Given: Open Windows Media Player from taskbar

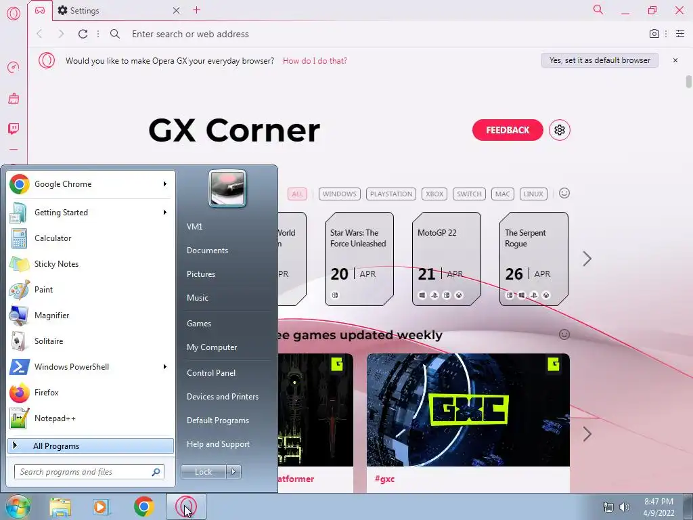Looking at the screenshot, I should pyautogui.click(x=102, y=506).
